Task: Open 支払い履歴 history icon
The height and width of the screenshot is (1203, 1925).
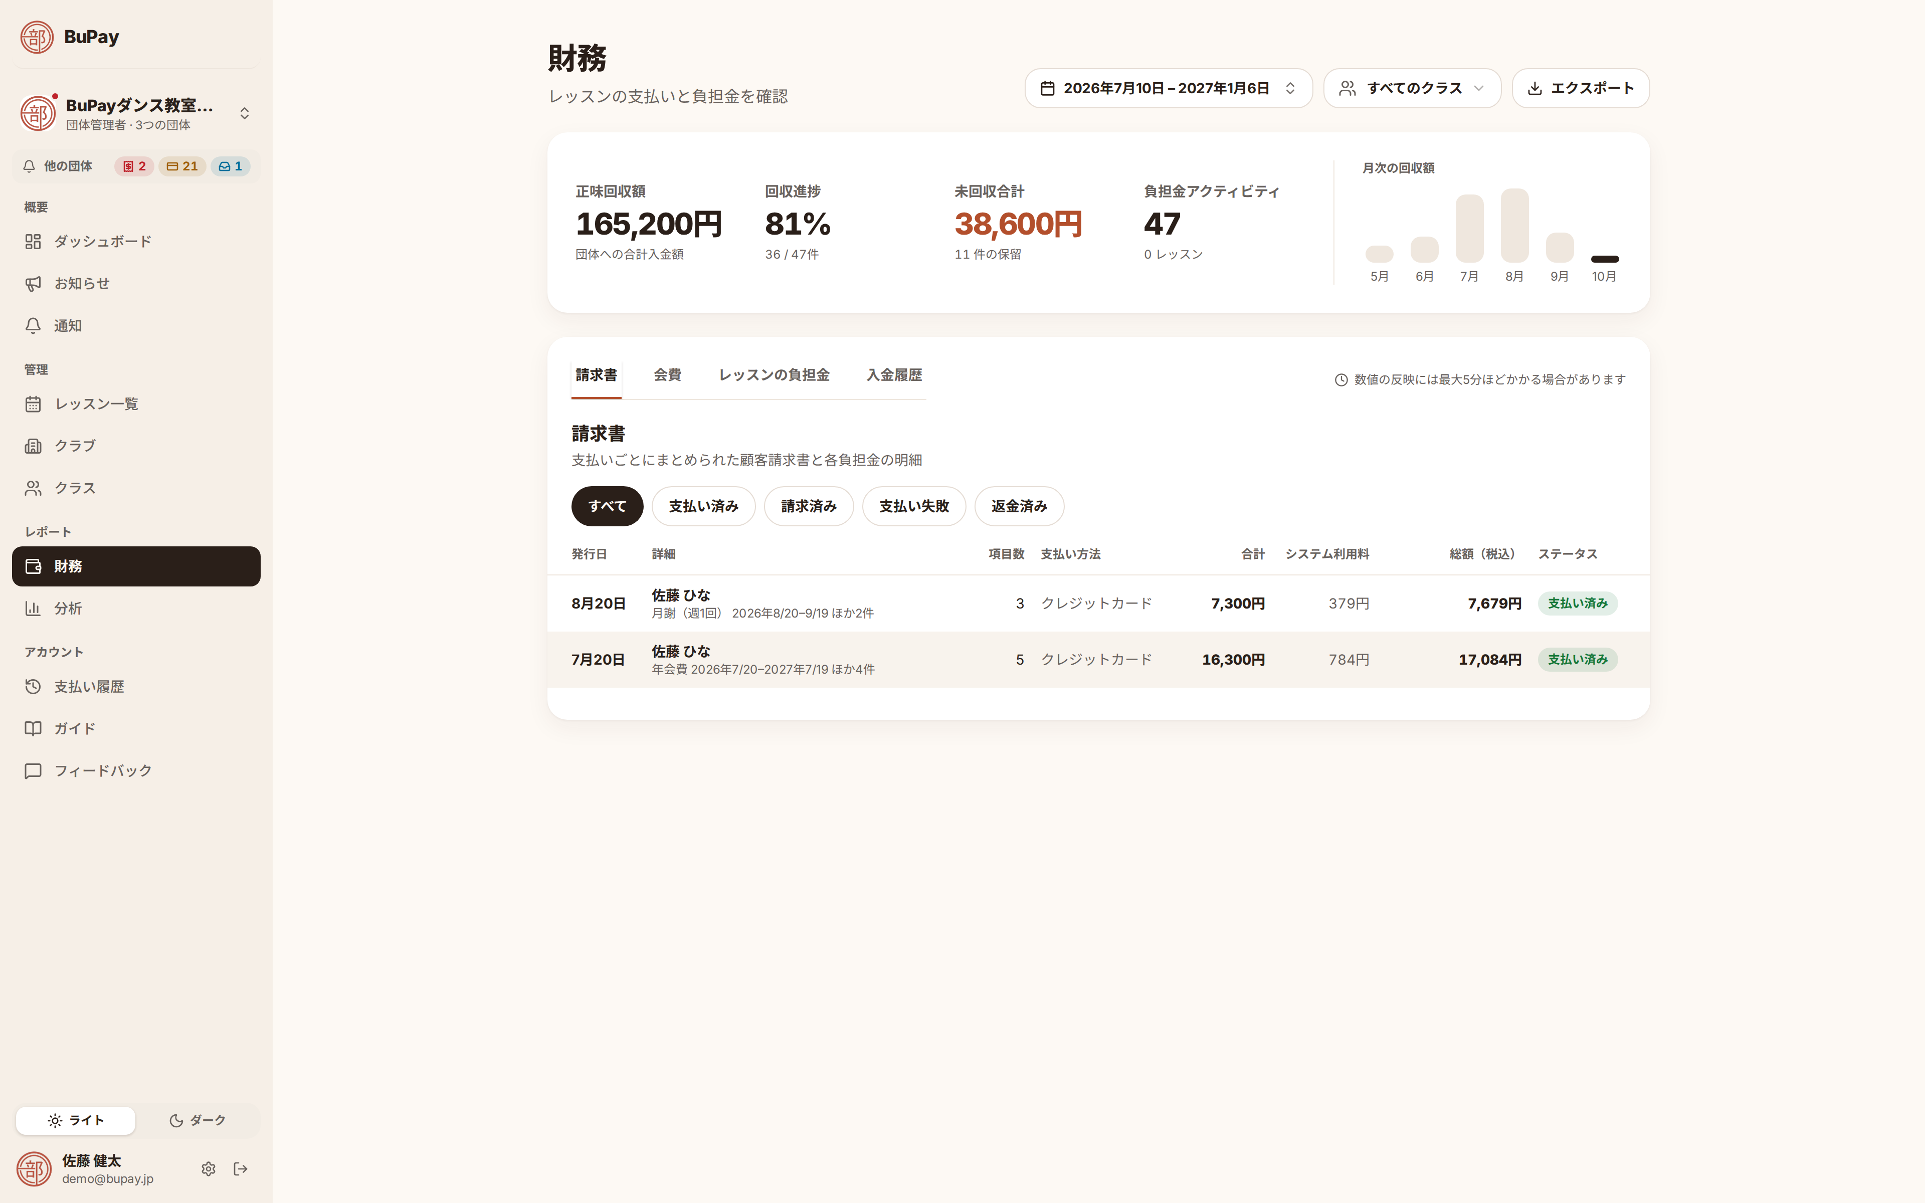Action: point(33,687)
